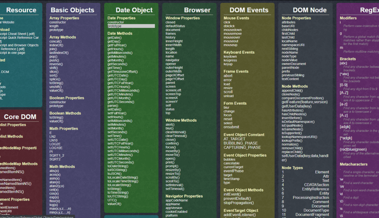Click the Array Methods section heading

(63, 37)
